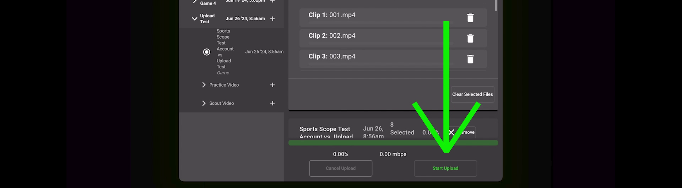682x188 pixels.
Task: Click the 0.00% progress text under bar
Action: tap(341, 154)
